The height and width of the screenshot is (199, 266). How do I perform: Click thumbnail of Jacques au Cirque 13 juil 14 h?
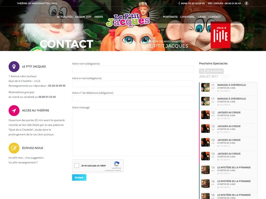tap(205, 142)
